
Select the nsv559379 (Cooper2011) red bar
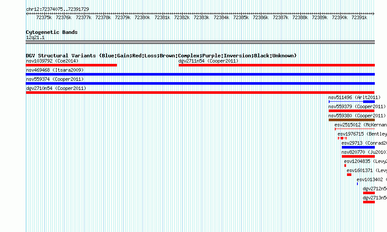coord(352,111)
